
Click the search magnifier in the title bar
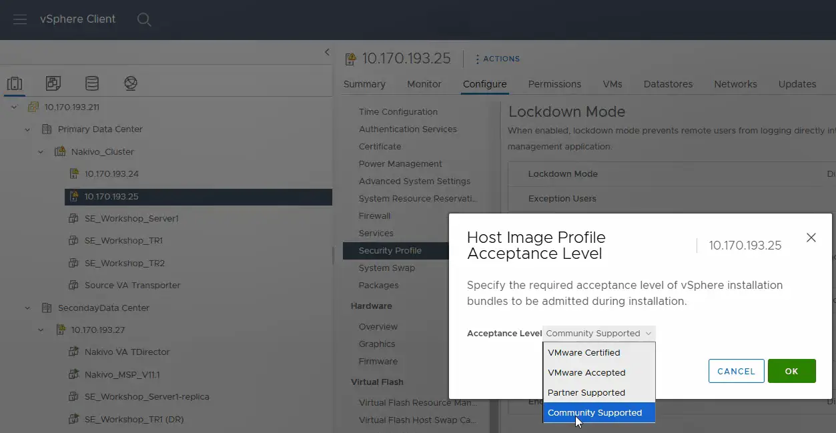click(x=144, y=19)
